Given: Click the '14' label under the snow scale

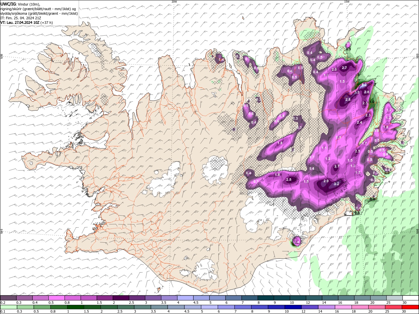Looking at the screenshot, I should [324, 303].
